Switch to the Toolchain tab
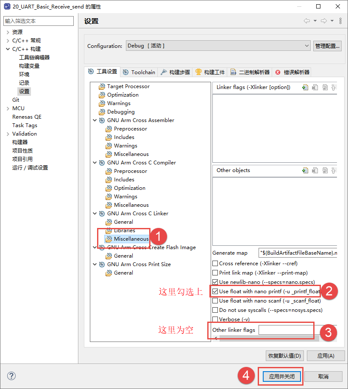The width and height of the screenshot is (348, 389). coord(139,72)
